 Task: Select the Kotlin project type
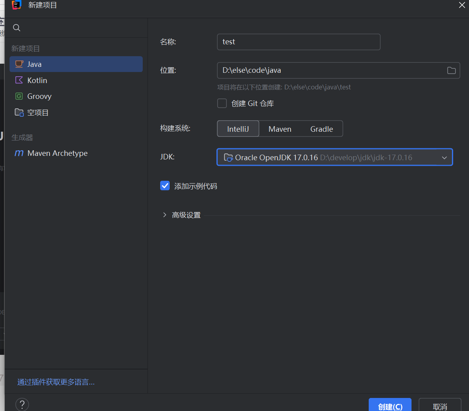(x=76, y=80)
